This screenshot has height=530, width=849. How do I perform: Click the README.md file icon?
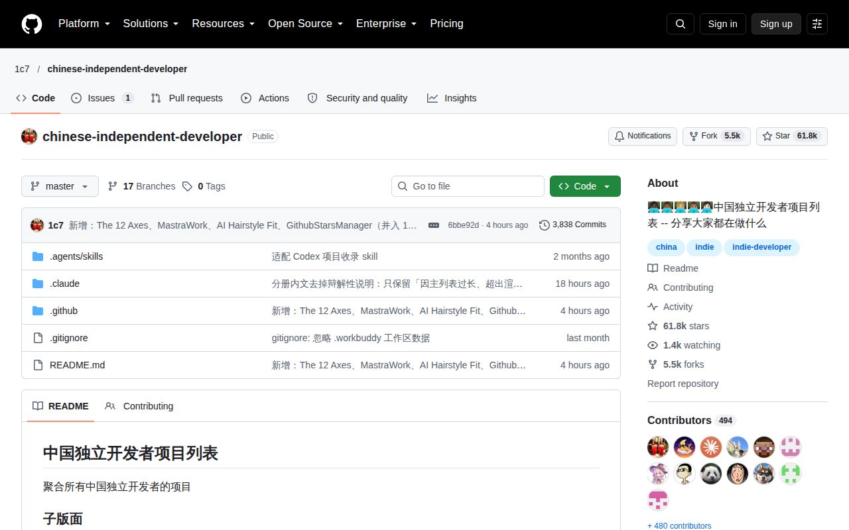(x=38, y=365)
